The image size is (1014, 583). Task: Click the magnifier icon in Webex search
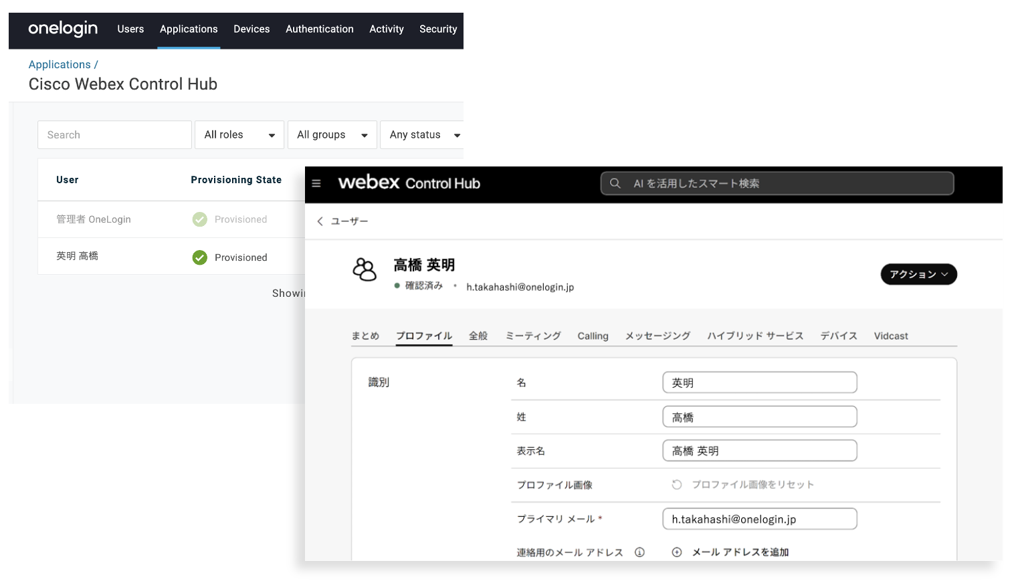click(615, 183)
